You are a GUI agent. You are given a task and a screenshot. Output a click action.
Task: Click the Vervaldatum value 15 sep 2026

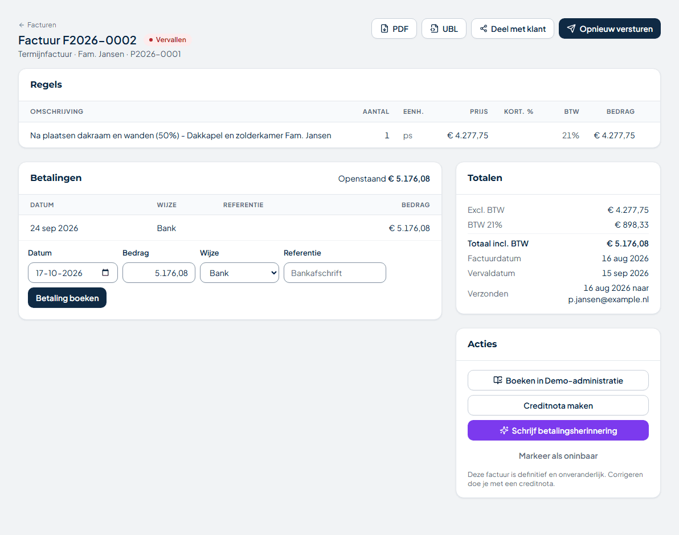[x=625, y=273]
